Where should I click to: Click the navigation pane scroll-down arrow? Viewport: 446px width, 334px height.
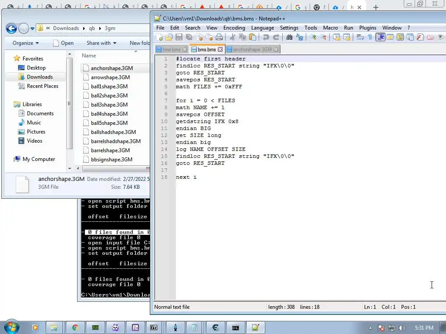pyautogui.click(x=70, y=169)
